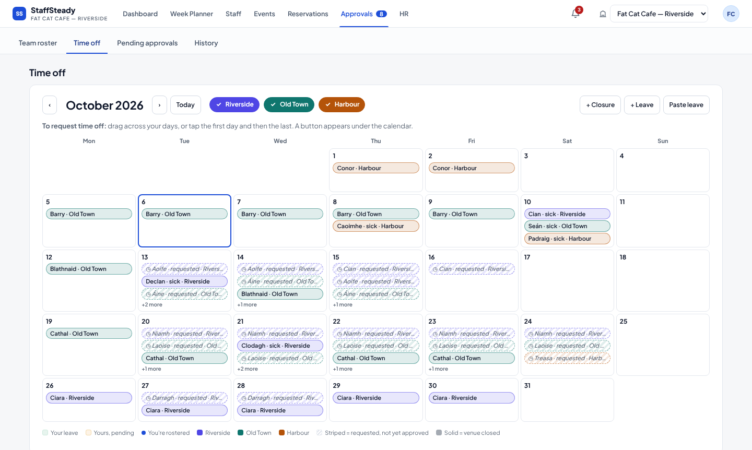Viewport: 752px width, 450px height.
Task: Toggle the Harbour venue filter
Action: click(x=342, y=104)
